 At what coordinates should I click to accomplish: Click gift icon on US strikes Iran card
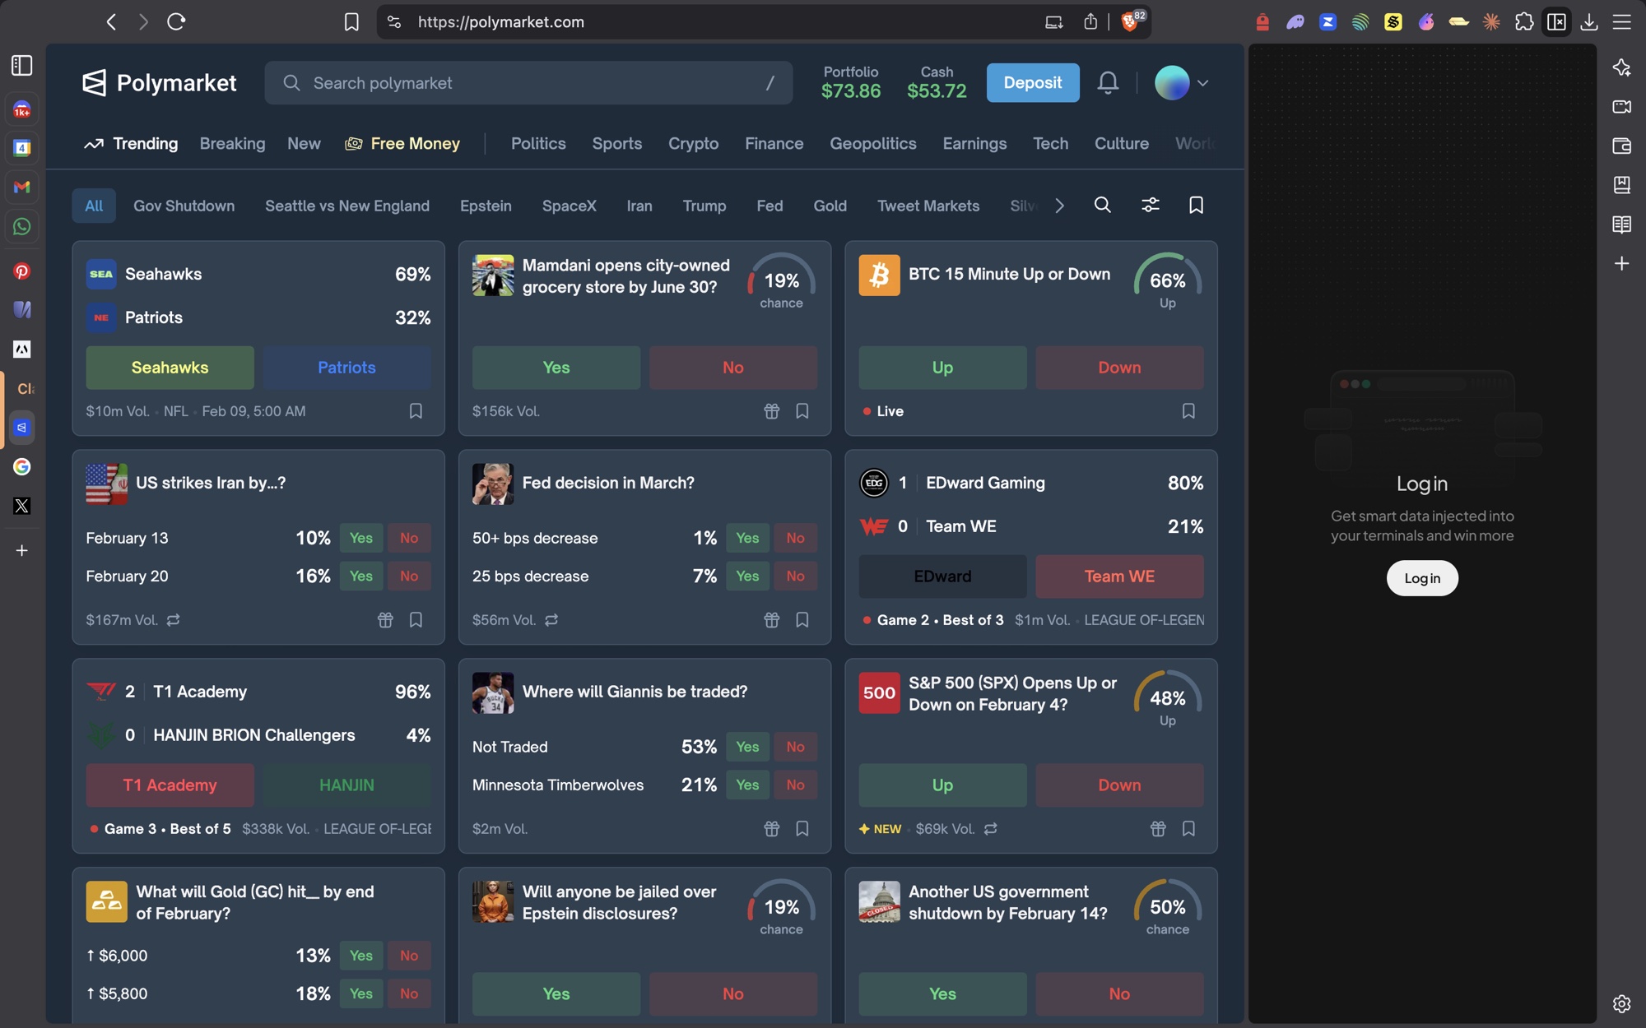(x=385, y=620)
